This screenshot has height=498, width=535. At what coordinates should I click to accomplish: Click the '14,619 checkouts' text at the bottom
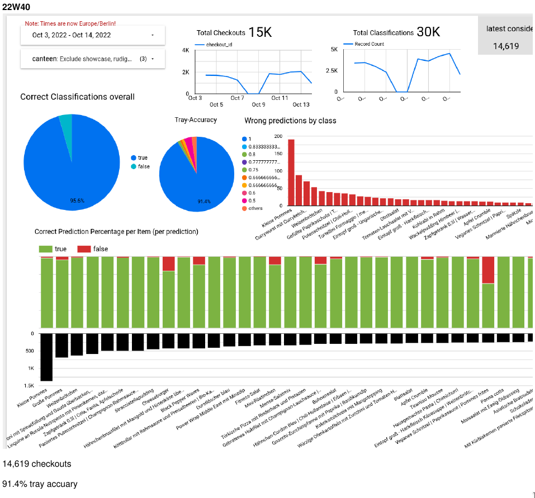coord(36,464)
